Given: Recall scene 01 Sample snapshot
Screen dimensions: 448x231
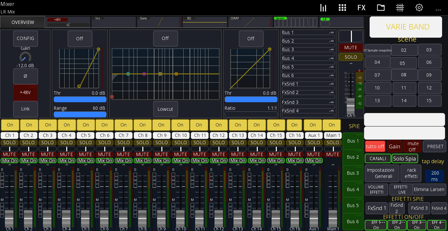Looking at the screenshot, I should [378, 50].
